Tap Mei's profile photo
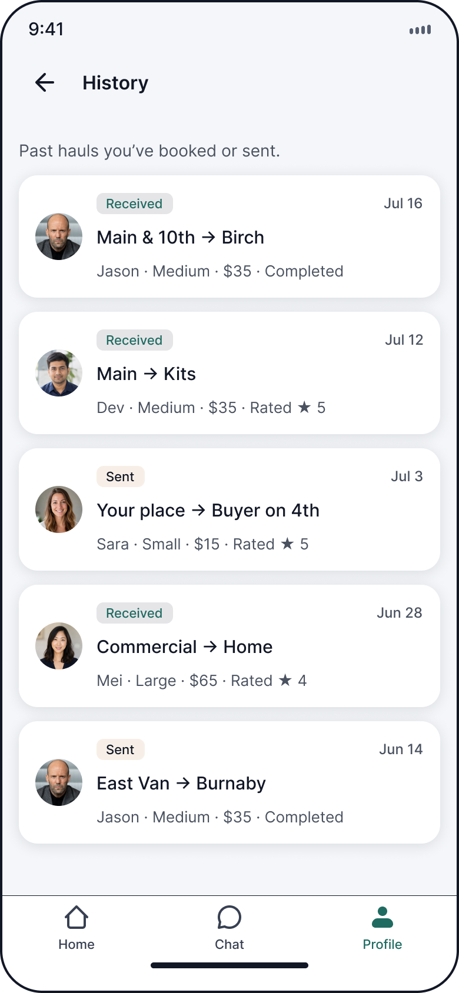The height and width of the screenshot is (993, 459). click(x=59, y=646)
